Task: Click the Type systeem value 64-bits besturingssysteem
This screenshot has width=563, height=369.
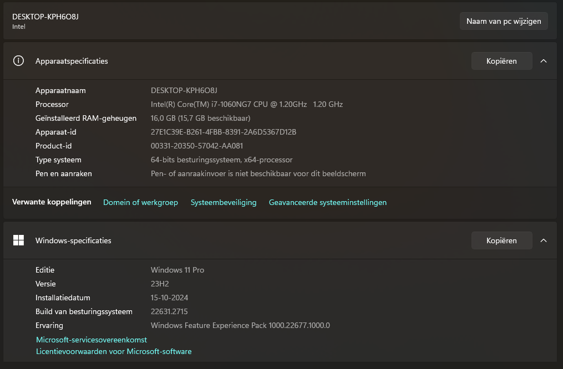Action: tap(221, 160)
